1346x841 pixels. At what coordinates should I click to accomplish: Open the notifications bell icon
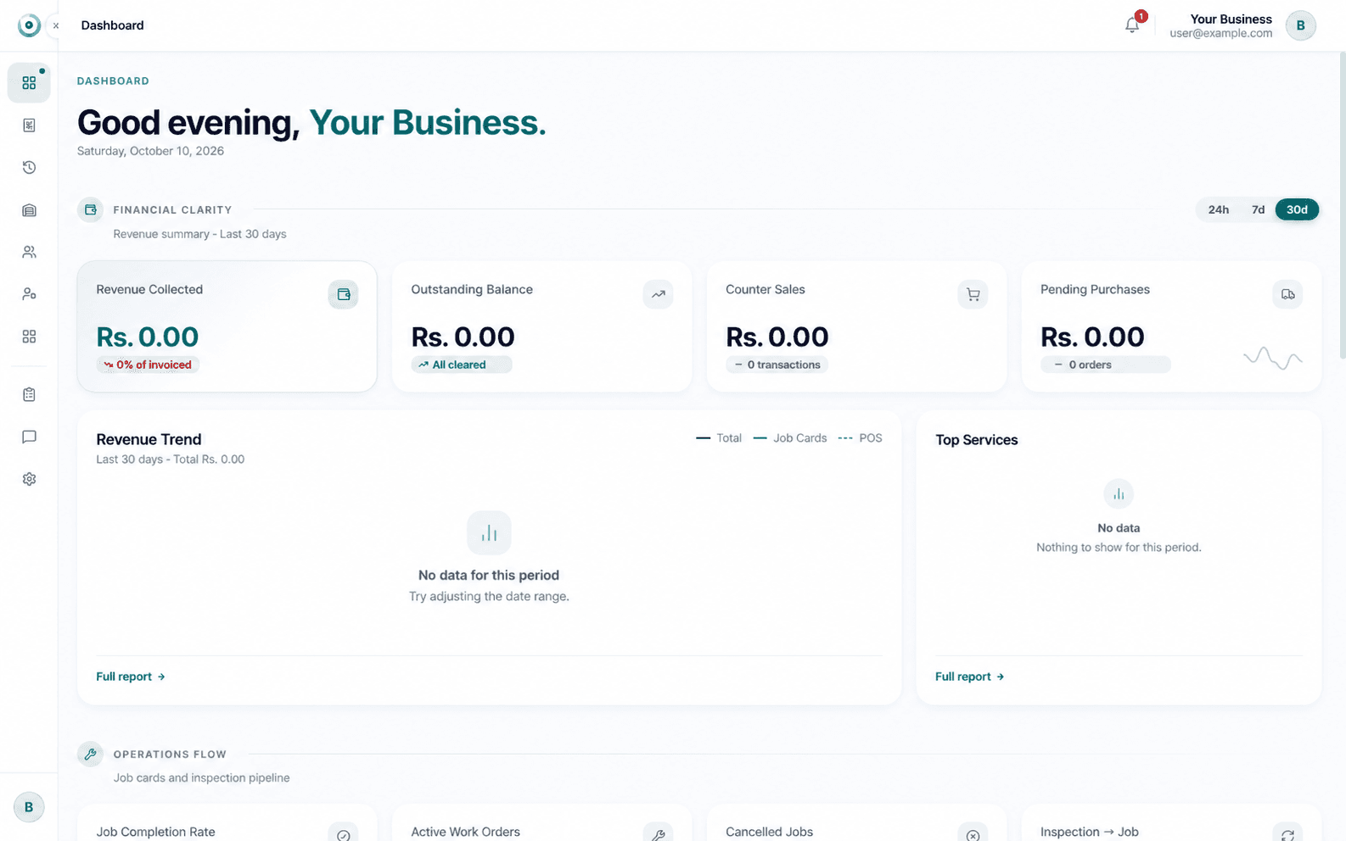[x=1132, y=25]
